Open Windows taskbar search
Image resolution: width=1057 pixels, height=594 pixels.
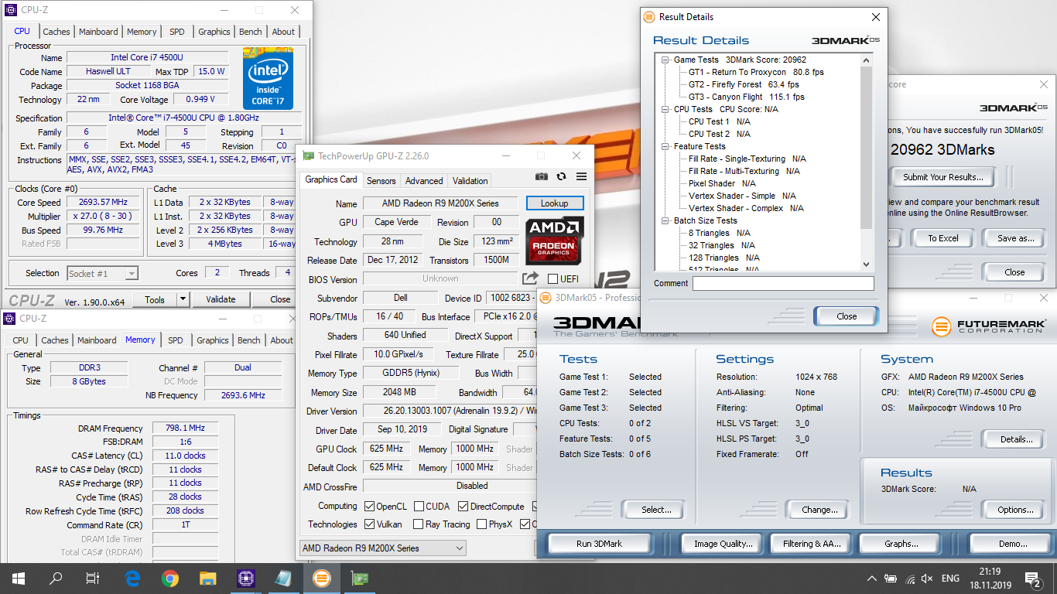click(x=56, y=578)
